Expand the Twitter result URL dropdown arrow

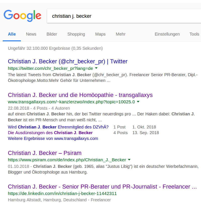(x=96, y=68)
